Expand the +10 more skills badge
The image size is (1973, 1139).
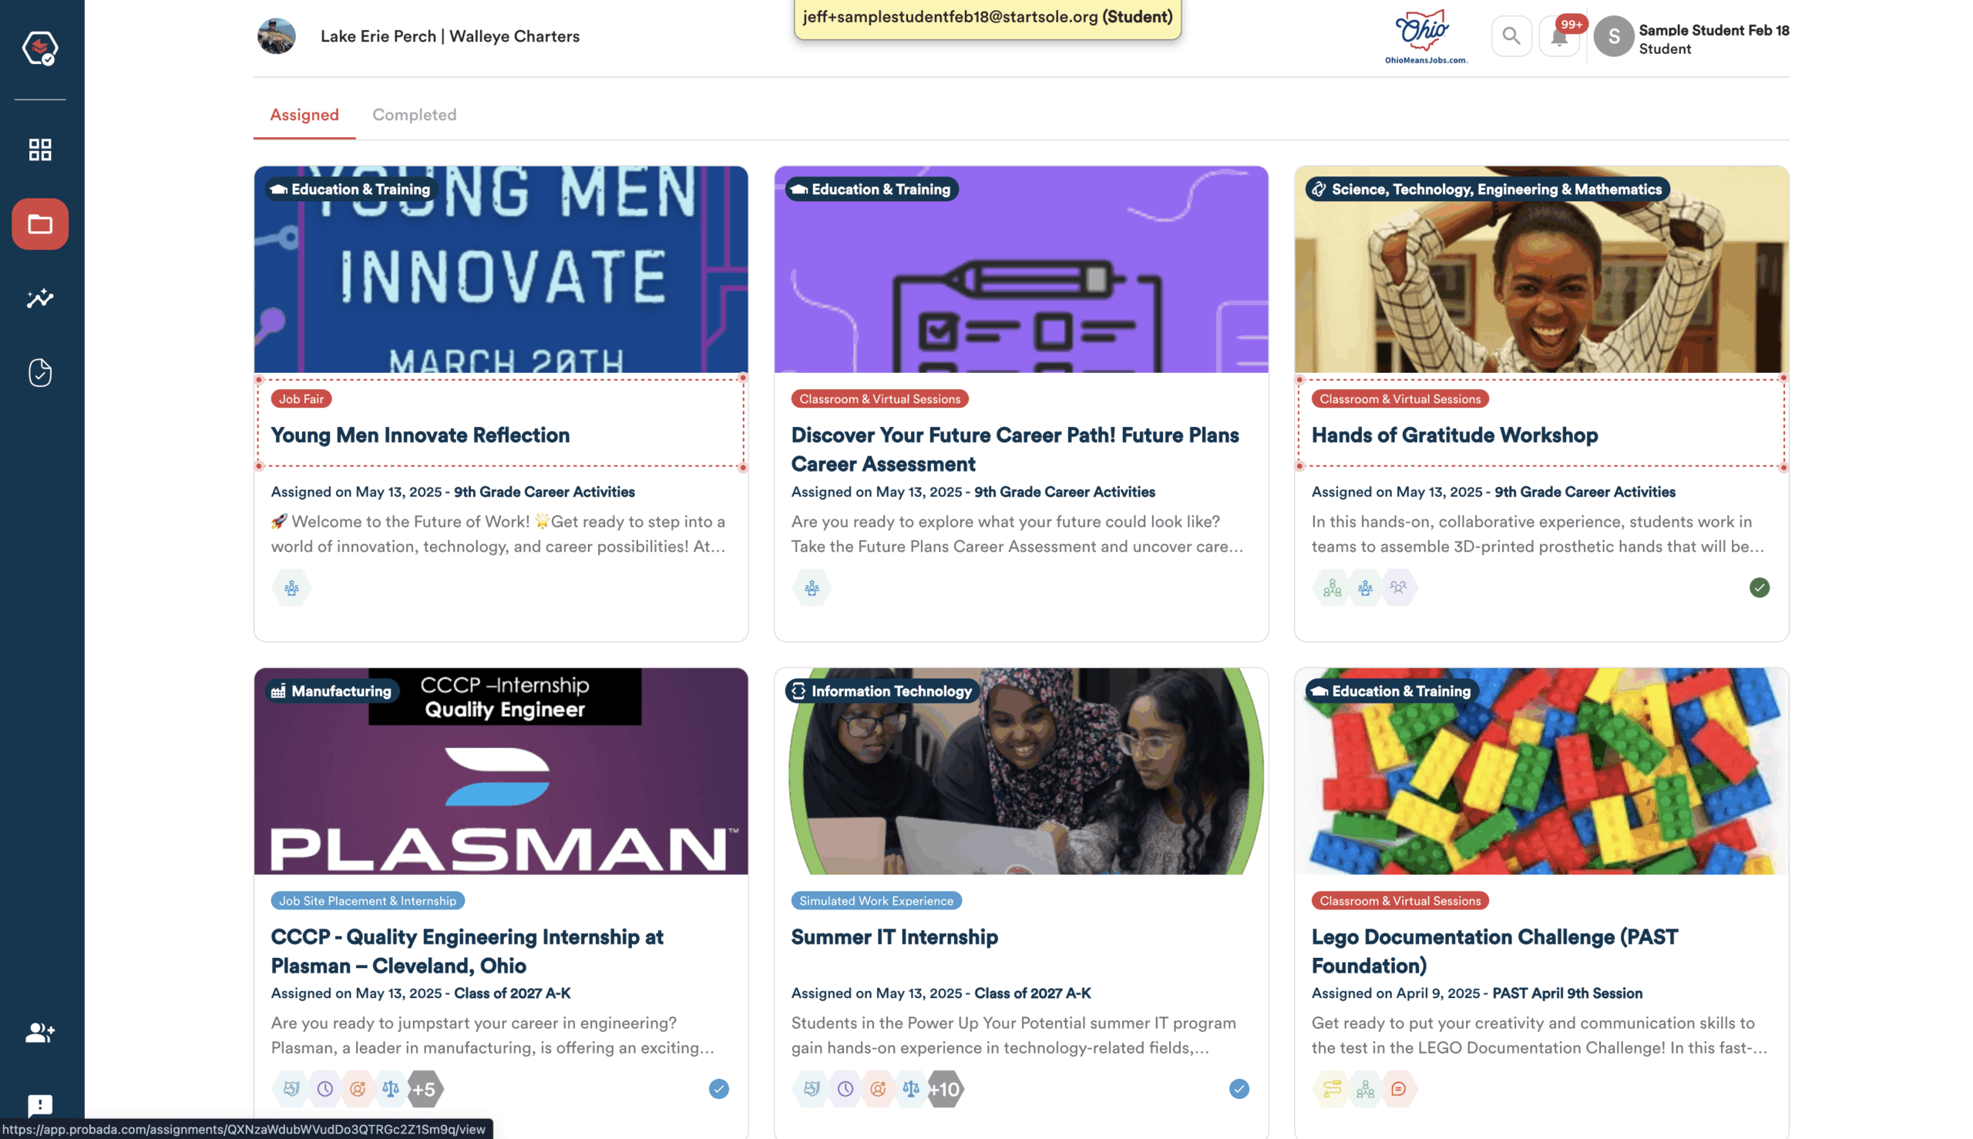tap(944, 1089)
